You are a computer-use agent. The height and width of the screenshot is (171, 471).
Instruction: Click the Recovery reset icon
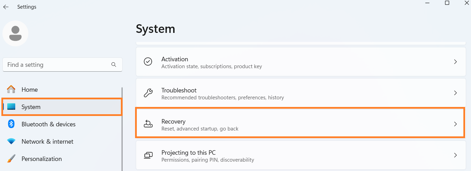pos(148,124)
